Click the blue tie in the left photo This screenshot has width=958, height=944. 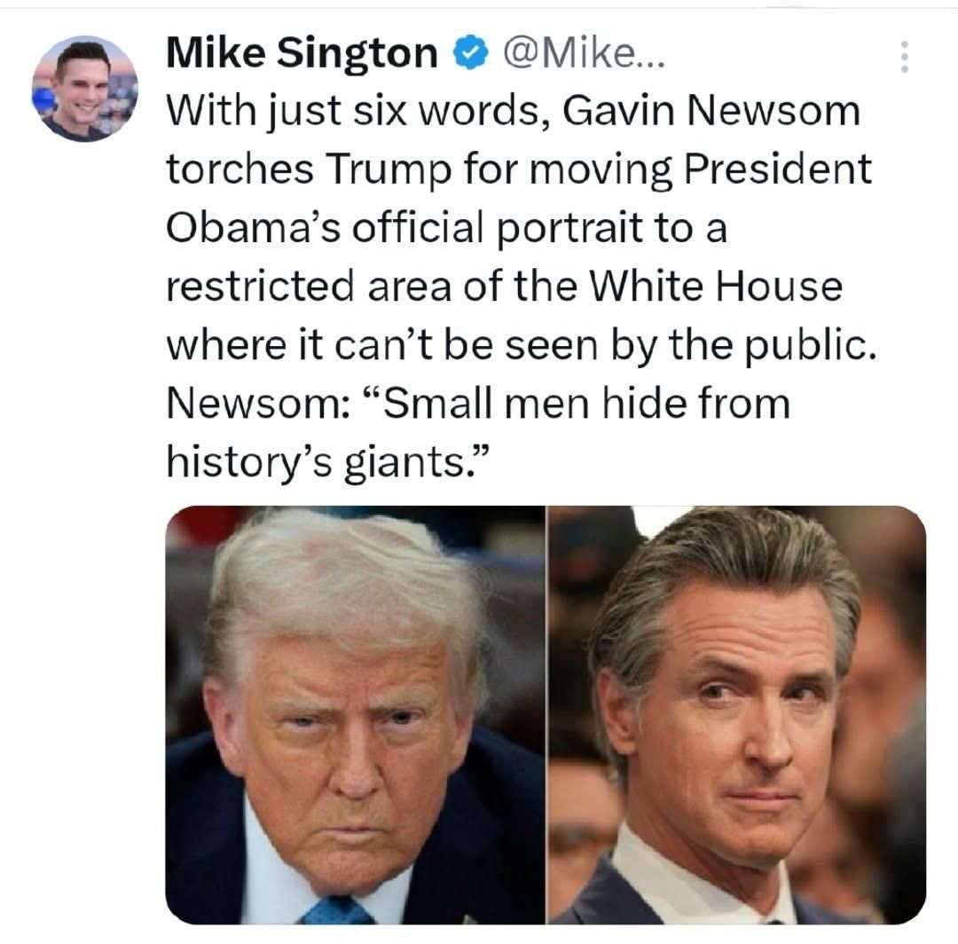[337, 909]
